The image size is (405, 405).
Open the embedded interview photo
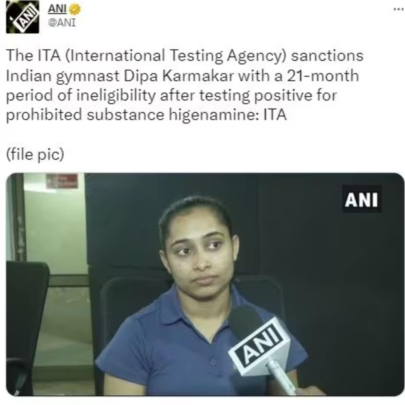[x=205, y=284]
